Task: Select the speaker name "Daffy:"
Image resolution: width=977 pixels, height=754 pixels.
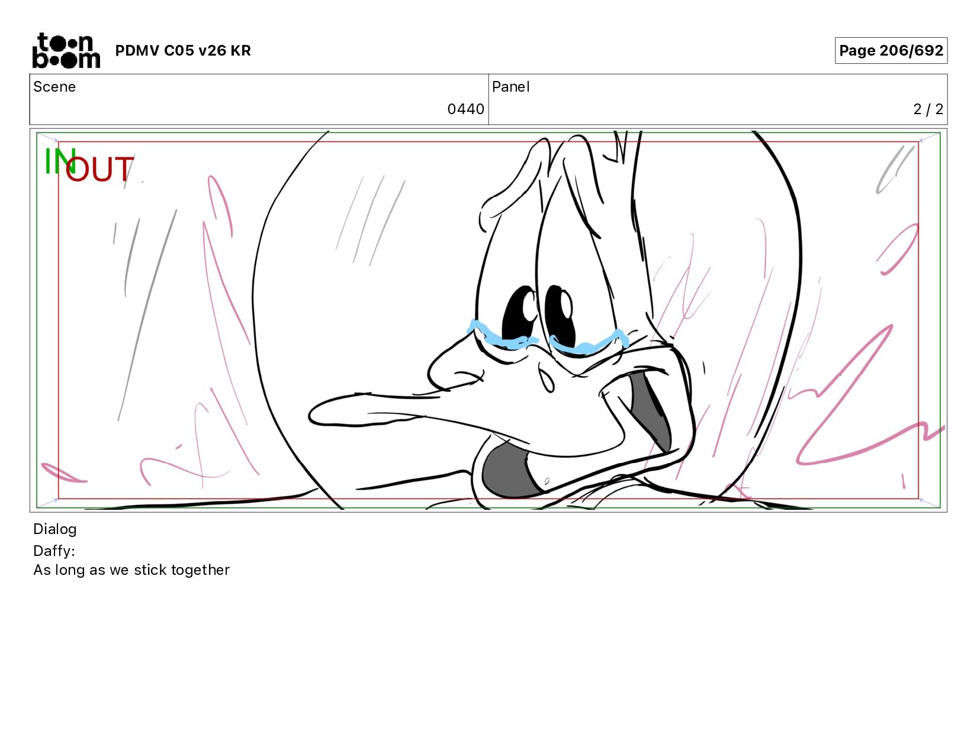Action: pyautogui.click(x=54, y=551)
